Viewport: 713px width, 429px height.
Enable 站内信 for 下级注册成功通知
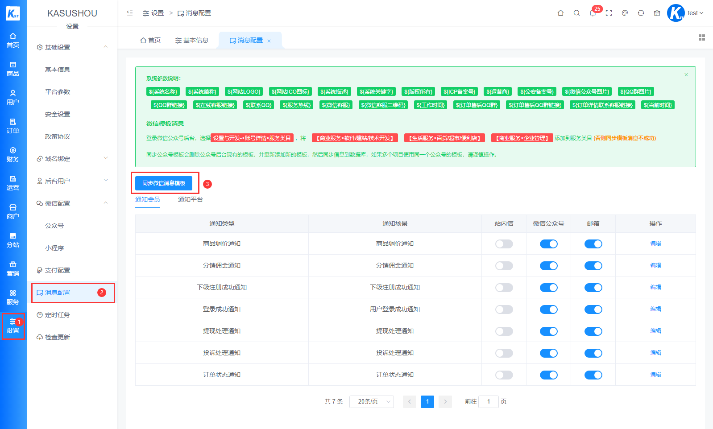tap(504, 288)
